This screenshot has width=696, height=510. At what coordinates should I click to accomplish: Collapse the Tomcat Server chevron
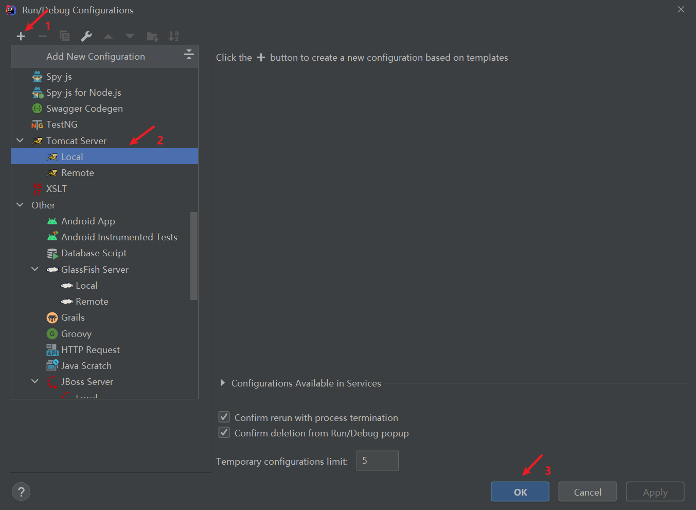pos(20,140)
